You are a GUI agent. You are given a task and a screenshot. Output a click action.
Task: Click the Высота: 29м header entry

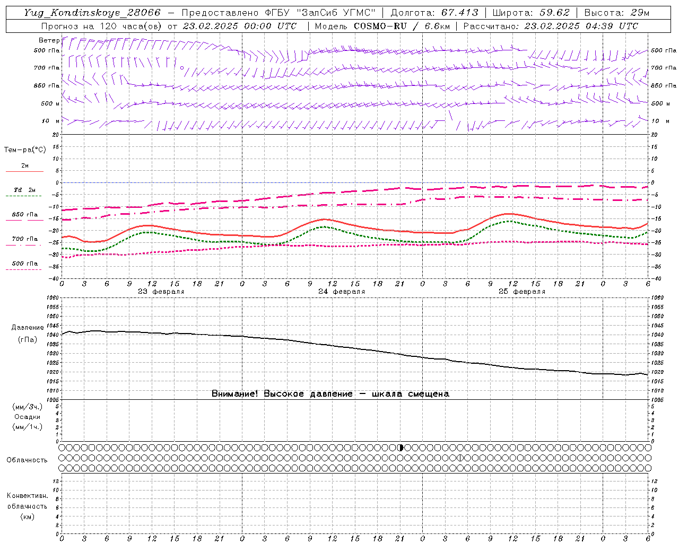tap(616, 13)
